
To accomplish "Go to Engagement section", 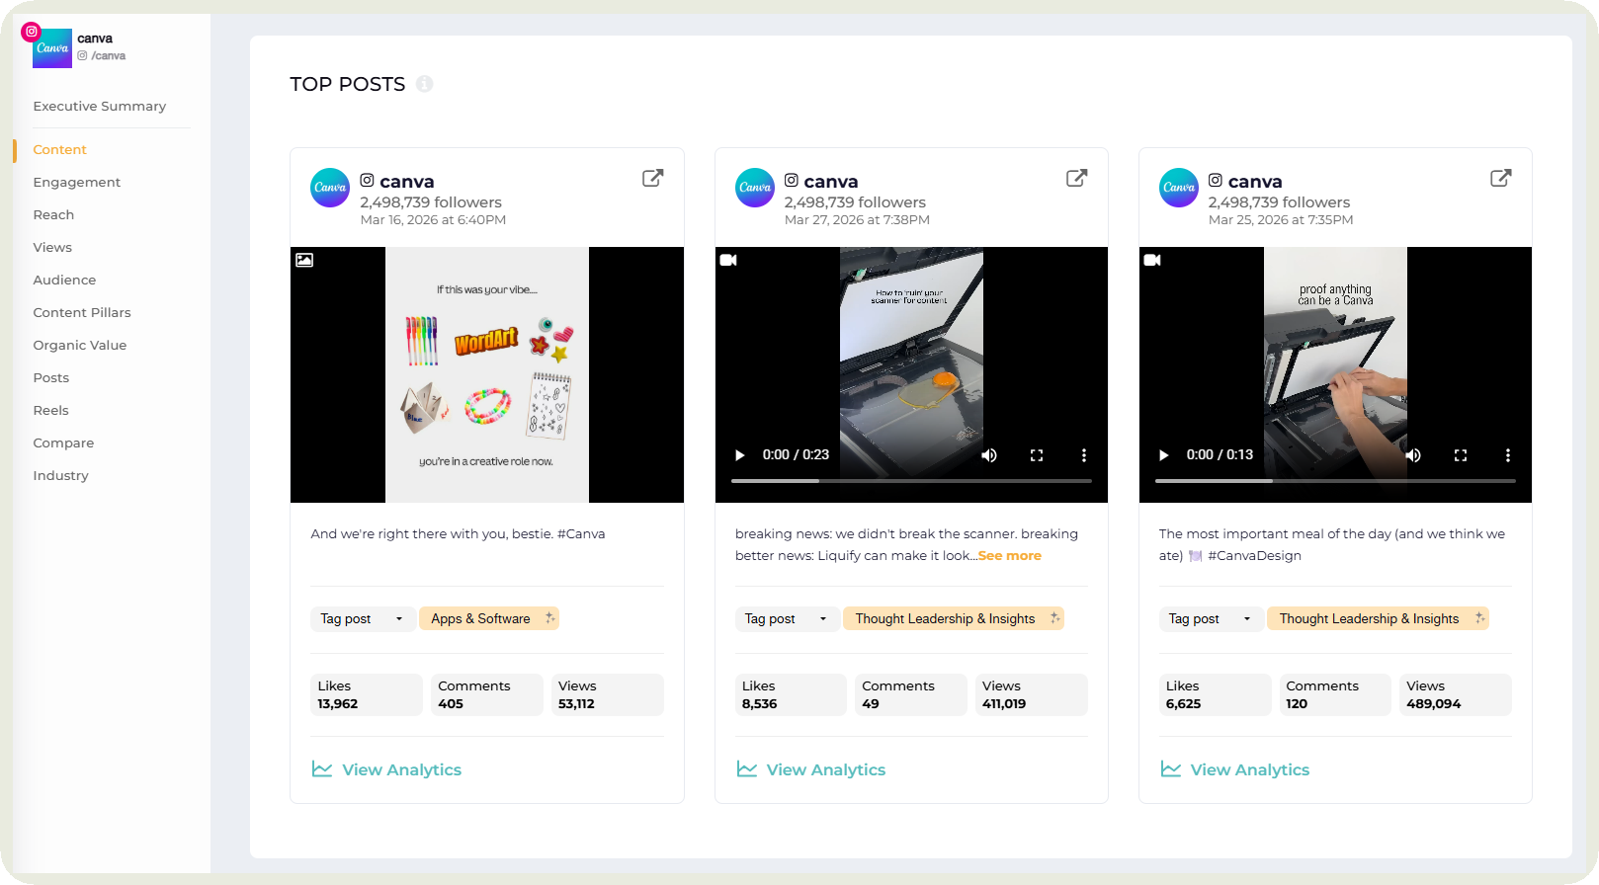I will [77, 182].
